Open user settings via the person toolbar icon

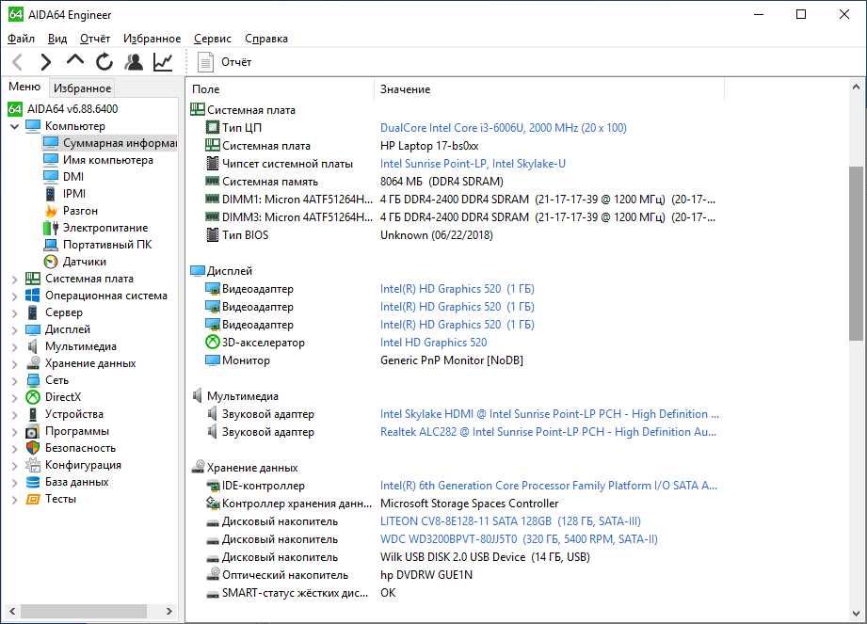pos(134,62)
